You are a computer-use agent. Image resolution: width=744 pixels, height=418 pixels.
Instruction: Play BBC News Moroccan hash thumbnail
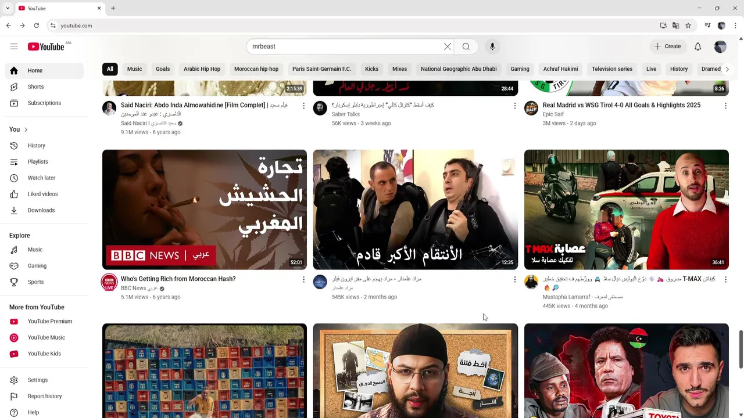coord(205,210)
